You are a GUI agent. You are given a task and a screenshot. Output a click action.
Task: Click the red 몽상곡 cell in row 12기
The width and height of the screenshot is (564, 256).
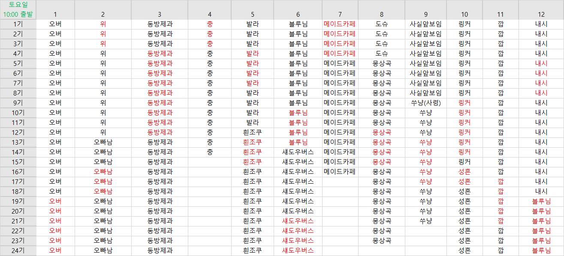point(382,132)
